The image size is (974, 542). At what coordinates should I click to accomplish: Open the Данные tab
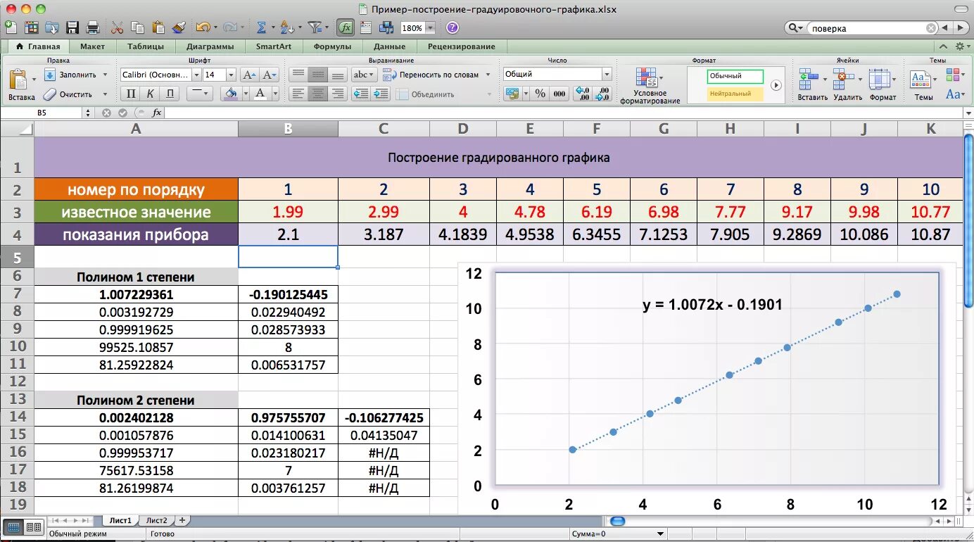(389, 46)
